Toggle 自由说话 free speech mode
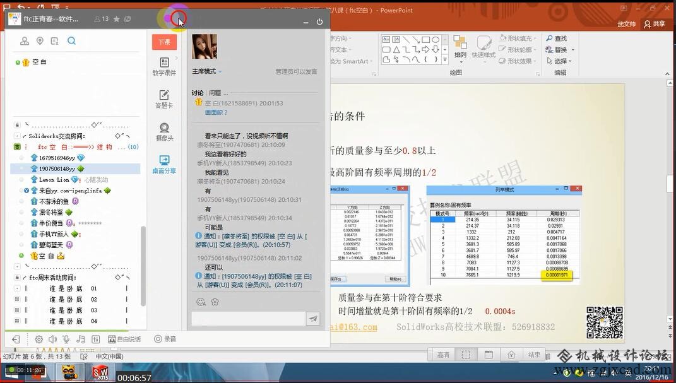 coord(124,339)
